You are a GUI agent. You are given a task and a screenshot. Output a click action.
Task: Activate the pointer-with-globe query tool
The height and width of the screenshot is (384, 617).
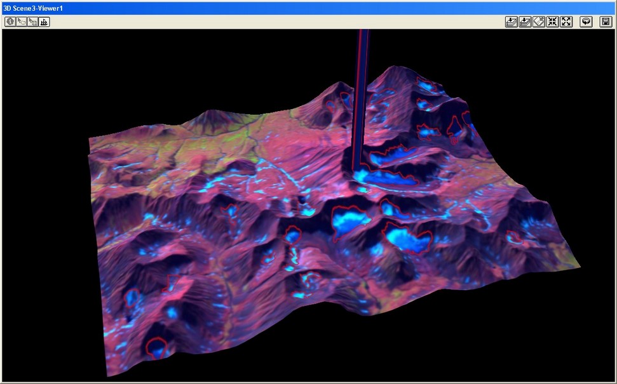point(32,22)
